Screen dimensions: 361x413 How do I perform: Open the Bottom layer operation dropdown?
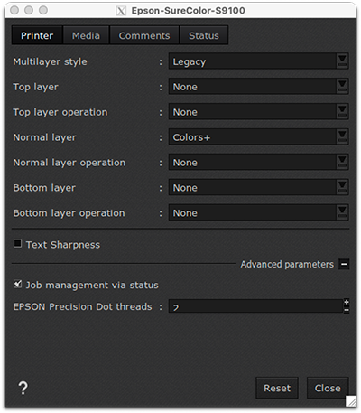pyautogui.click(x=258, y=213)
